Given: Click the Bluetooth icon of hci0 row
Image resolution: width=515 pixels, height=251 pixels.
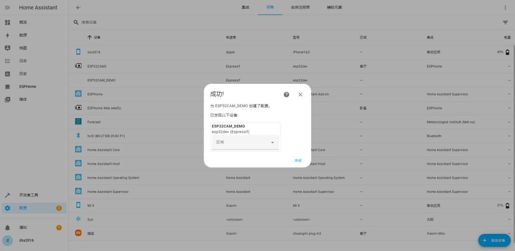Looking at the screenshot, I should [78, 136].
